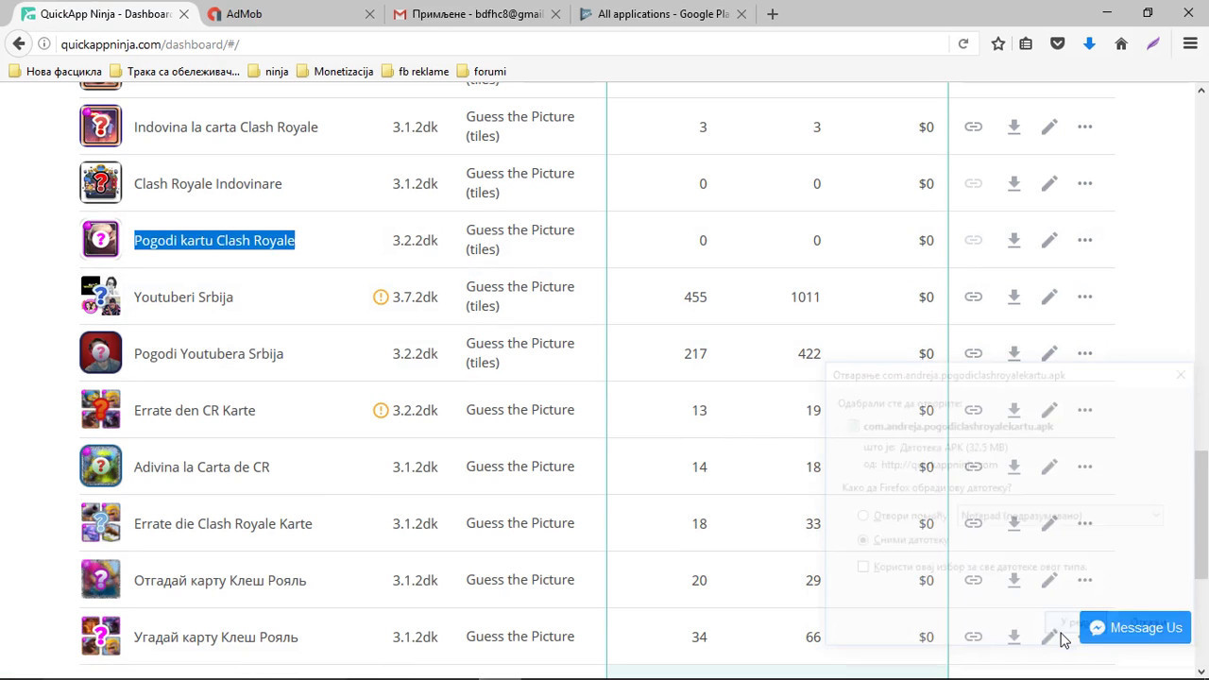The height and width of the screenshot is (680, 1209).
Task: Open a new browser tab
Action: tap(773, 14)
